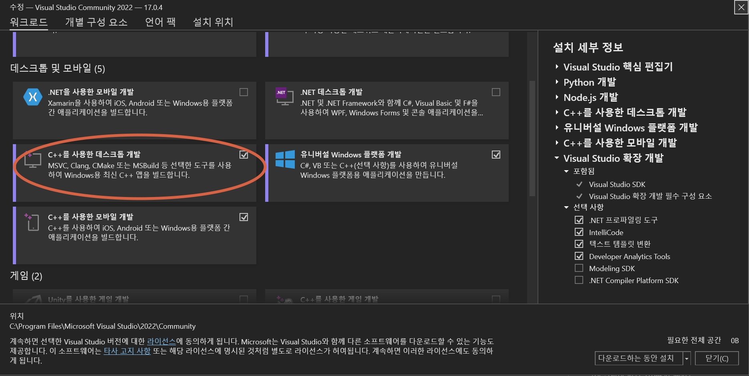Click the Universal Windows Platform logo icon
Image resolution: width=749 pixels, height=376 pixels.
point(285,159)
